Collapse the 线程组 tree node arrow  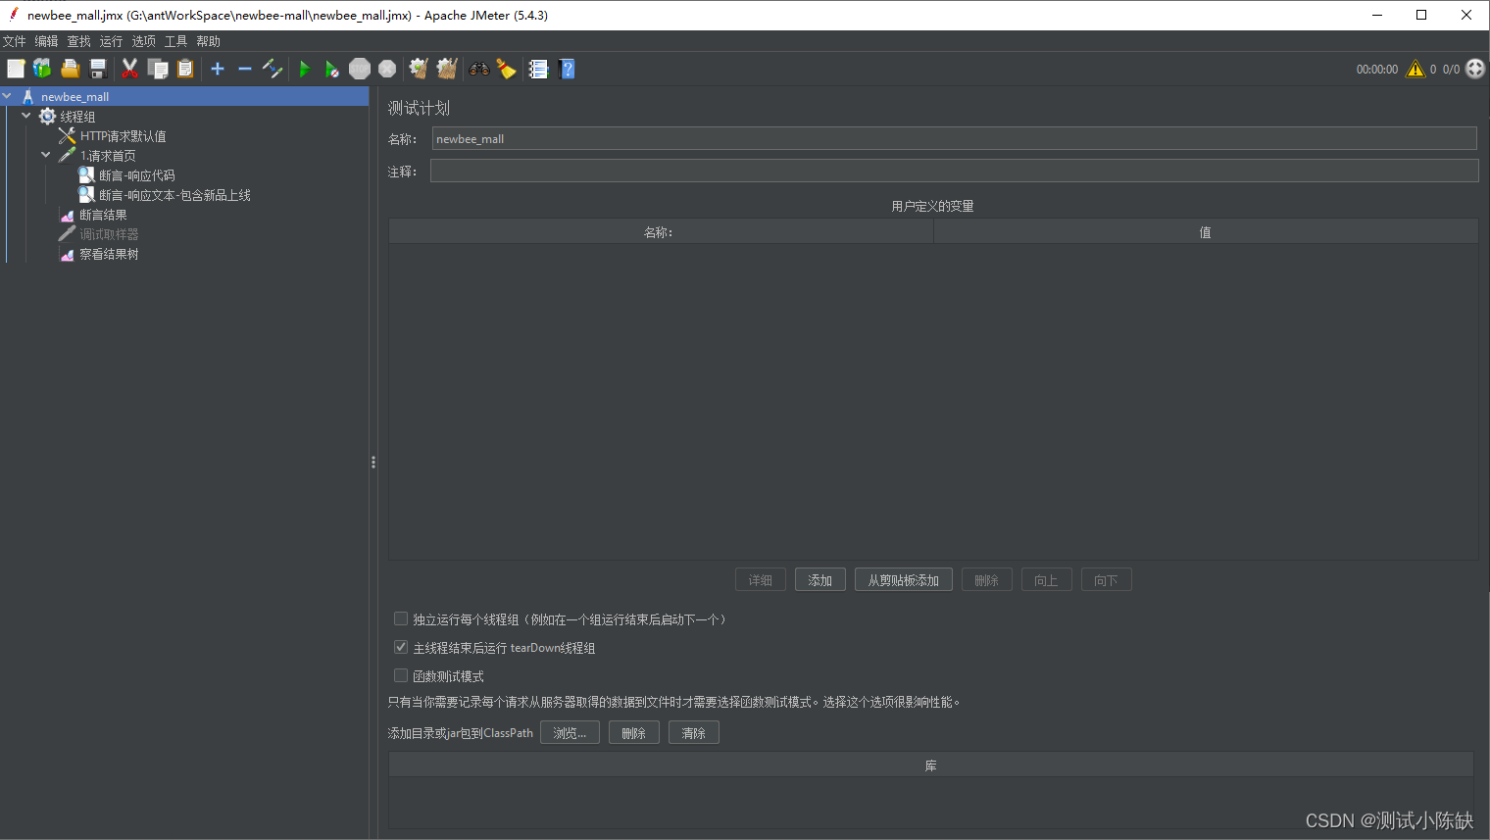(x=26, y=116)
